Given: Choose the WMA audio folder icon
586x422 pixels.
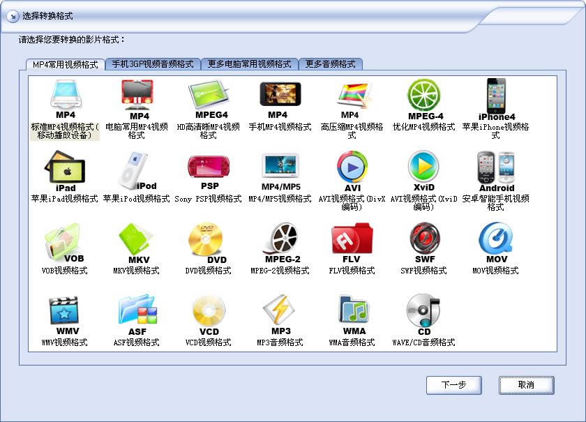Looking at the screenshot, I should pos(353,315).
